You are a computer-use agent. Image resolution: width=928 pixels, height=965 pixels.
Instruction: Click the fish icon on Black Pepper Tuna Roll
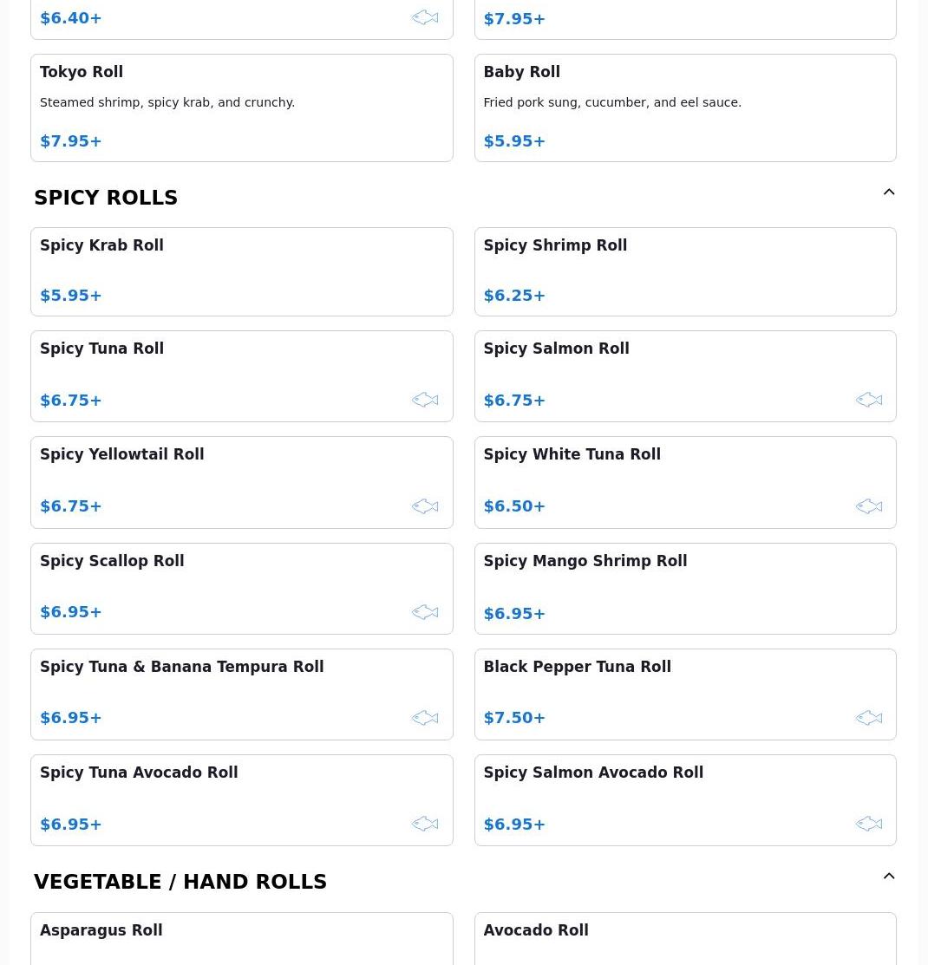pos(869,718)
